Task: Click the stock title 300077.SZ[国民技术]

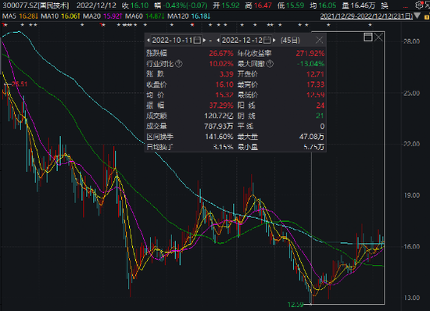Action: click(x=36, y=5)
